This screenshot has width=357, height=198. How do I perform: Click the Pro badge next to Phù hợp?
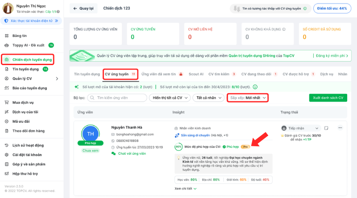coord(245,147)
